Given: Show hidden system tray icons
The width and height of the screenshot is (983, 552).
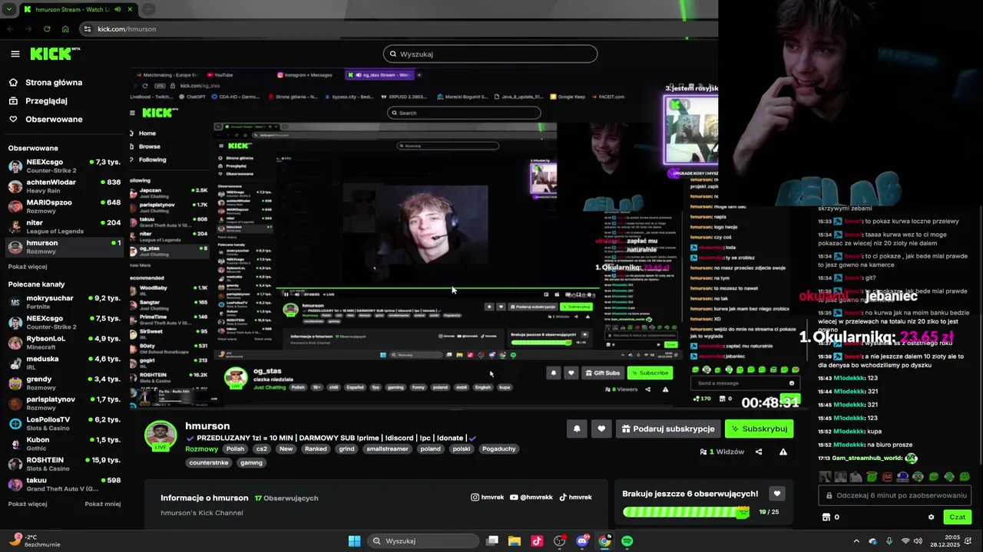Looking at the screenshot, I should pos(856,540).
